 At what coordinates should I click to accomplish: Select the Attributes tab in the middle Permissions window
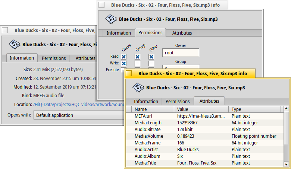click(182, 33)
